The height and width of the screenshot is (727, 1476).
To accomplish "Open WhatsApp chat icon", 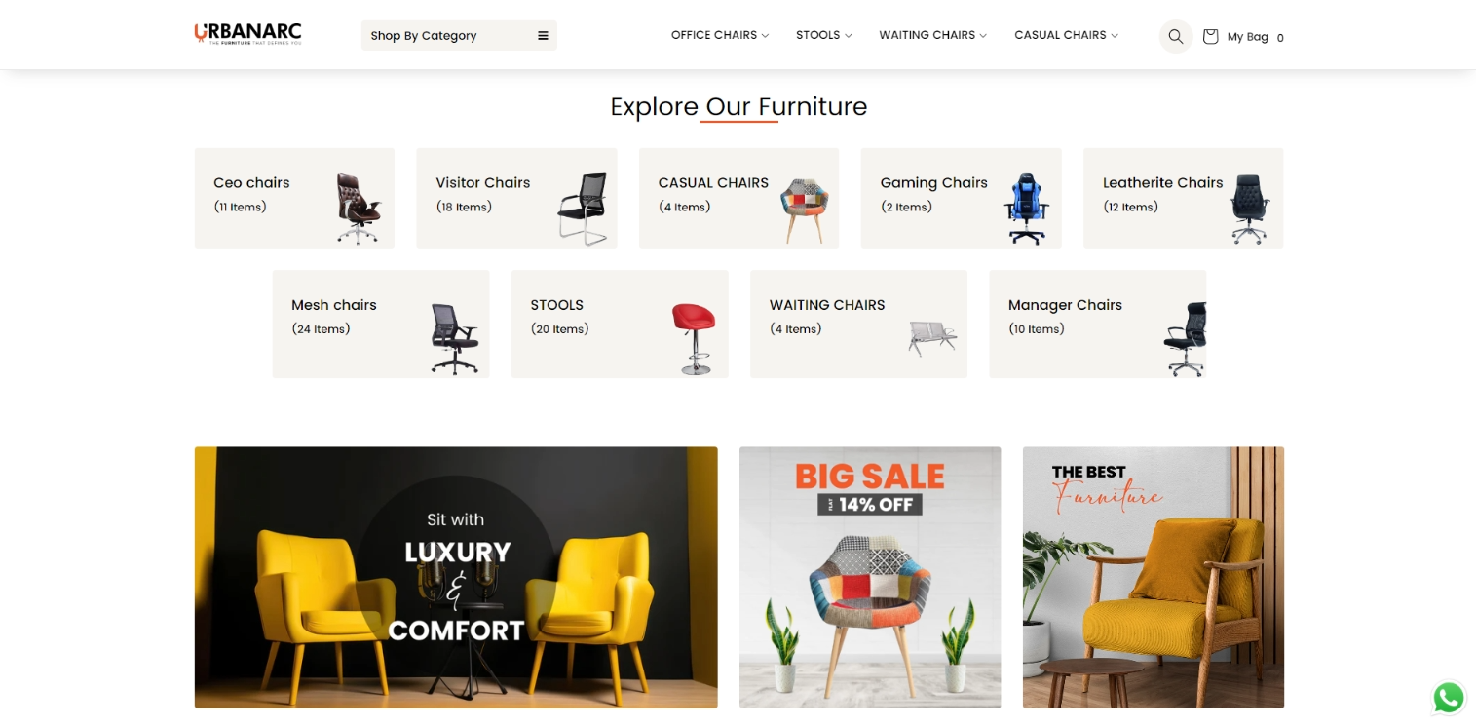I will click(x=1449, y=698).
